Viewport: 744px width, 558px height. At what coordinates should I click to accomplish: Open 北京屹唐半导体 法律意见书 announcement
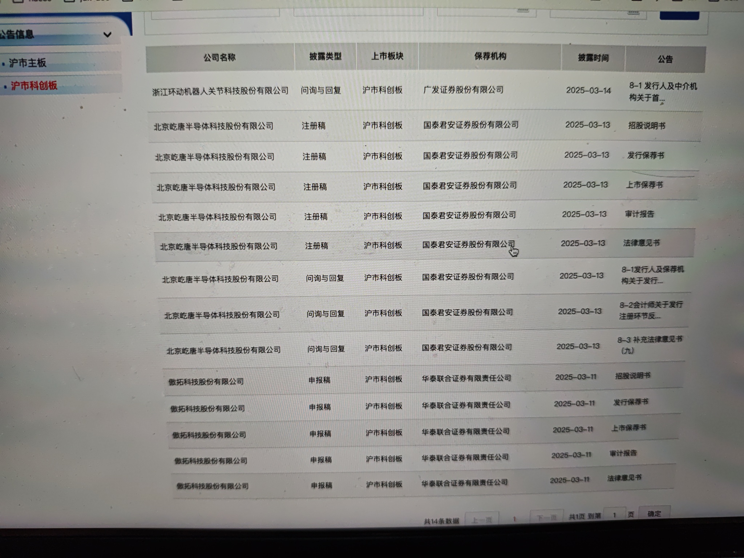click(641, 243)
